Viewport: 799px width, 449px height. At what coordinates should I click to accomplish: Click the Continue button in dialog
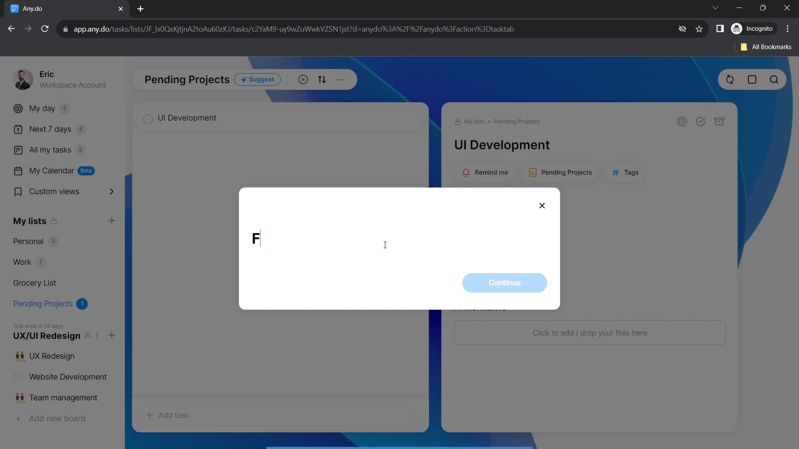(x=504, y=283)
